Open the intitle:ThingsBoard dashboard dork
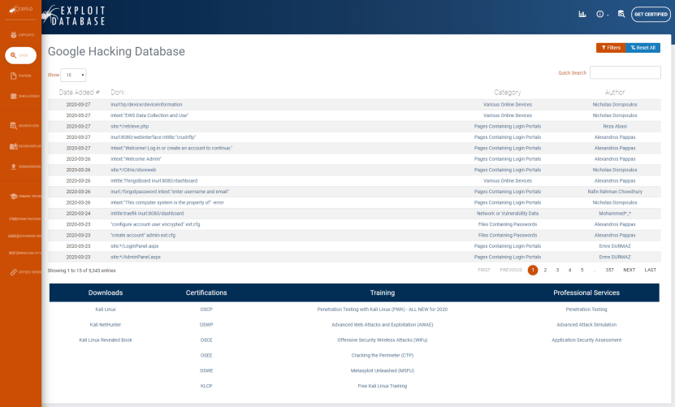This screenshot has height=407, width=675. coord(154,181)
